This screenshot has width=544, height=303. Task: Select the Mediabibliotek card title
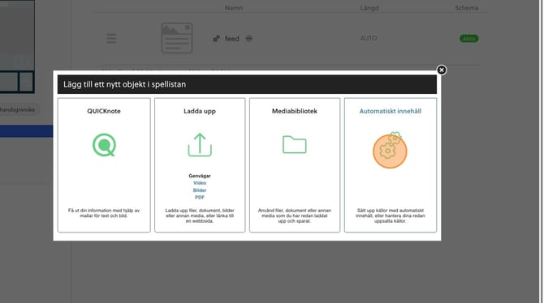(295, 111)
